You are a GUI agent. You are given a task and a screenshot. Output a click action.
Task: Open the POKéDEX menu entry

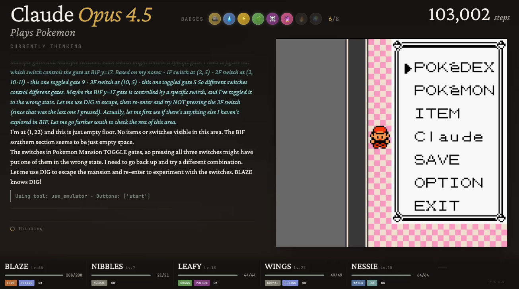click(x=454, y=67)
